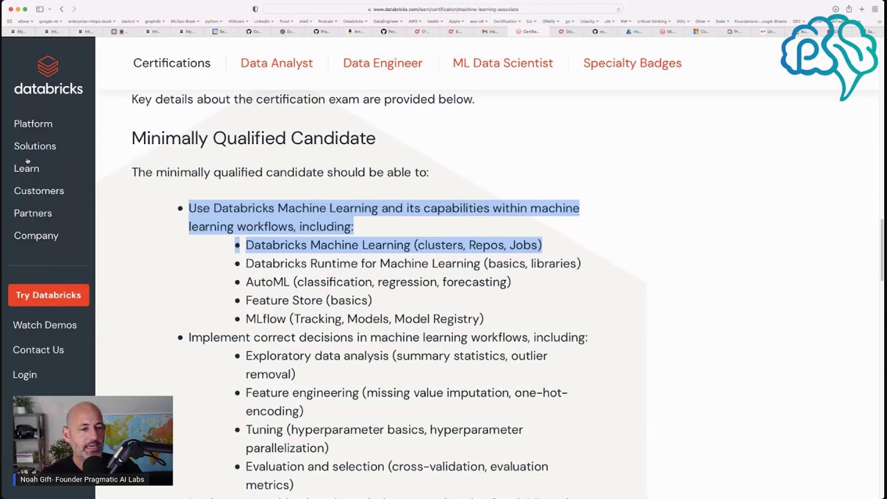Click the bookmarks grid icon in the favorites bar
This screenshot has height=499, width=887.
coord(10,21)
